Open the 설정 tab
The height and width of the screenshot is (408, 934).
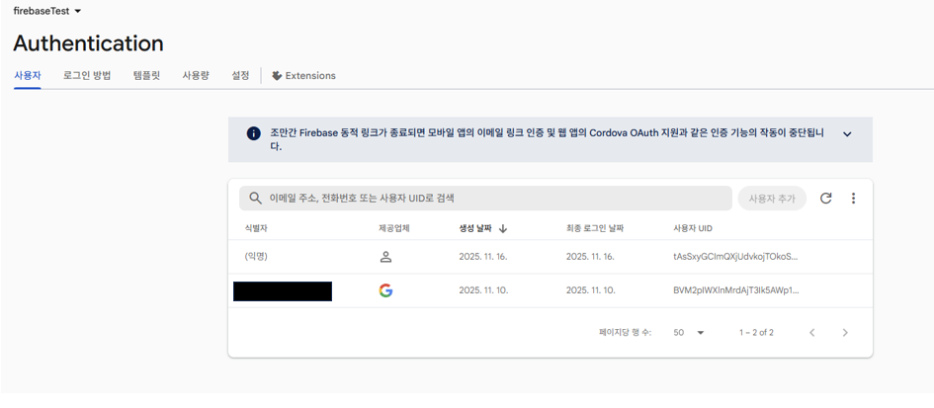tap(240, 76)
